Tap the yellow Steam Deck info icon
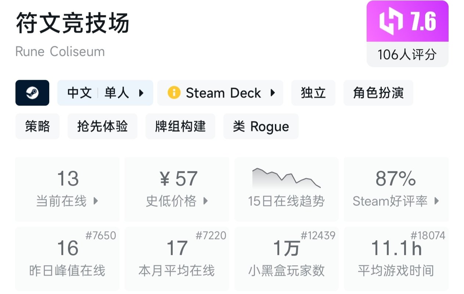The width and height of the screenshot is (464, 294). 174,93
